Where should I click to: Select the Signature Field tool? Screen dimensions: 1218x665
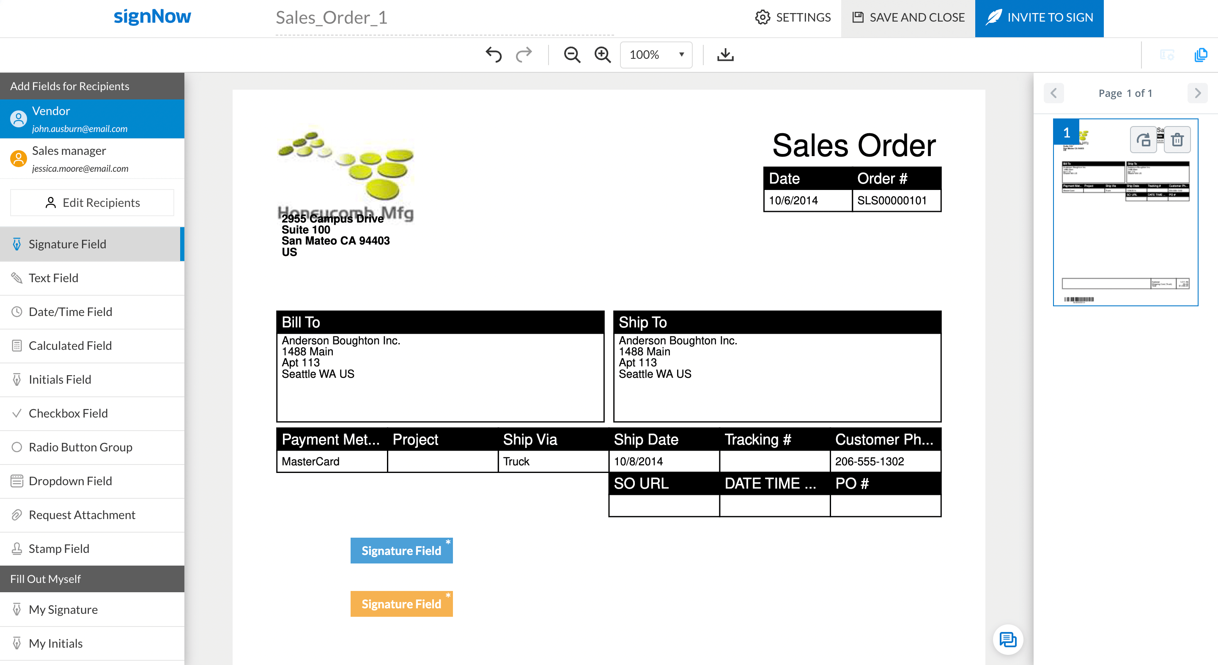pos(93,243)
